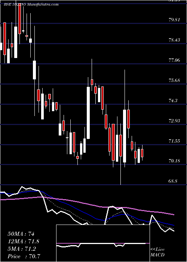Click the 12MA : 71.8 reading
This screenshot has height=262, width=187.
(x=24, y=241)
